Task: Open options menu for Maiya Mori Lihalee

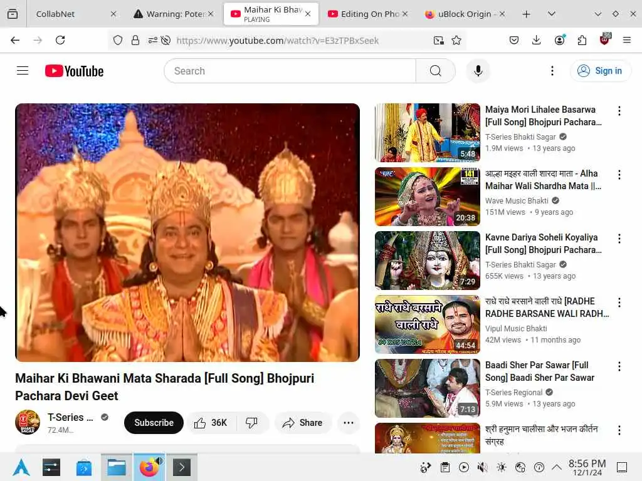Action: 619,110
